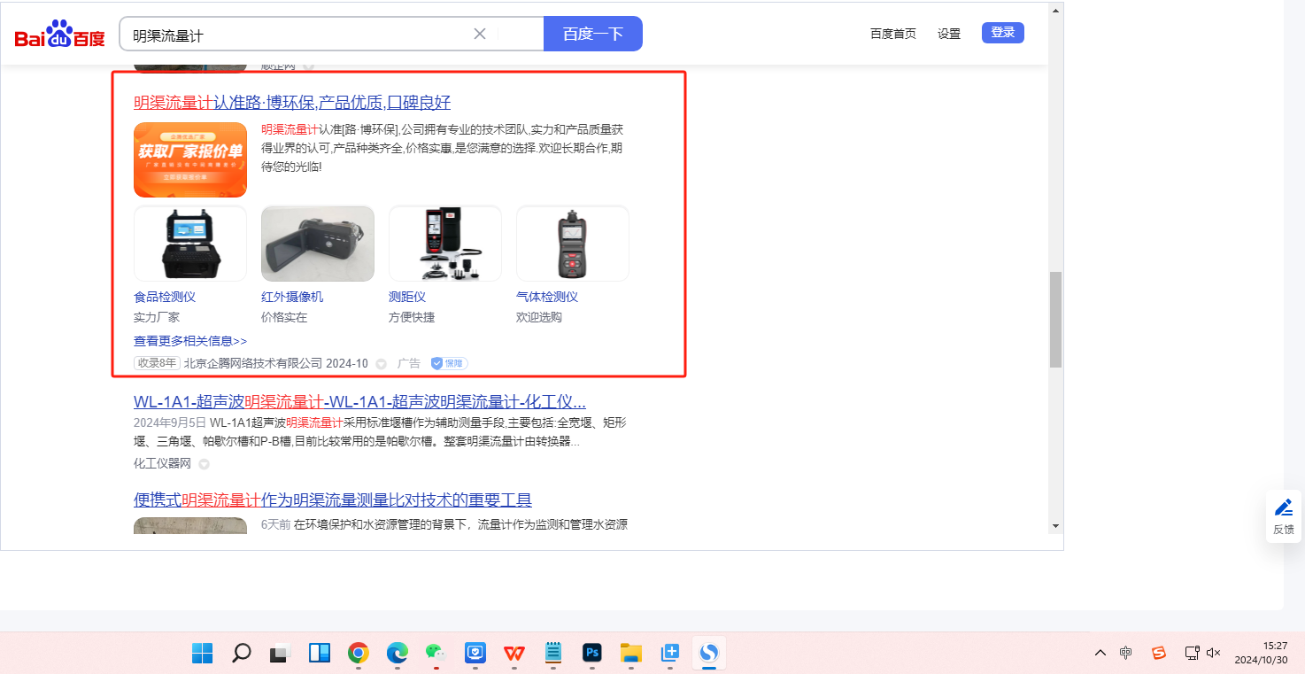1305x674 pixels.
Task: Open Task View on the taskbar
Action: 280,654
